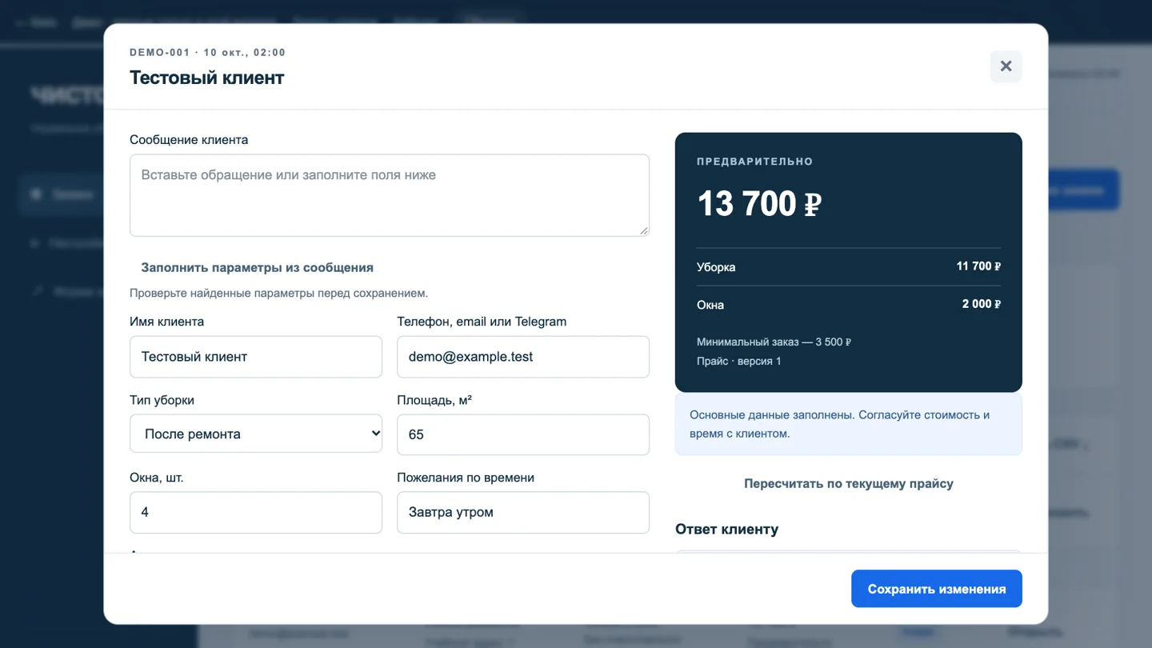Click the 13 700 ₽ total price
The image size is (1152, 648).
point(759,204)
